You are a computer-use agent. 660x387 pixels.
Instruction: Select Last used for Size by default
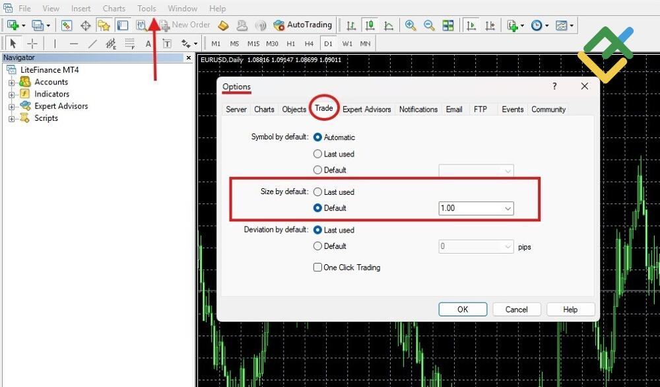pos(317,192)
